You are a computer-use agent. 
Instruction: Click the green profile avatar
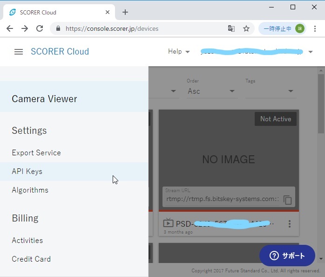[300, 28]
